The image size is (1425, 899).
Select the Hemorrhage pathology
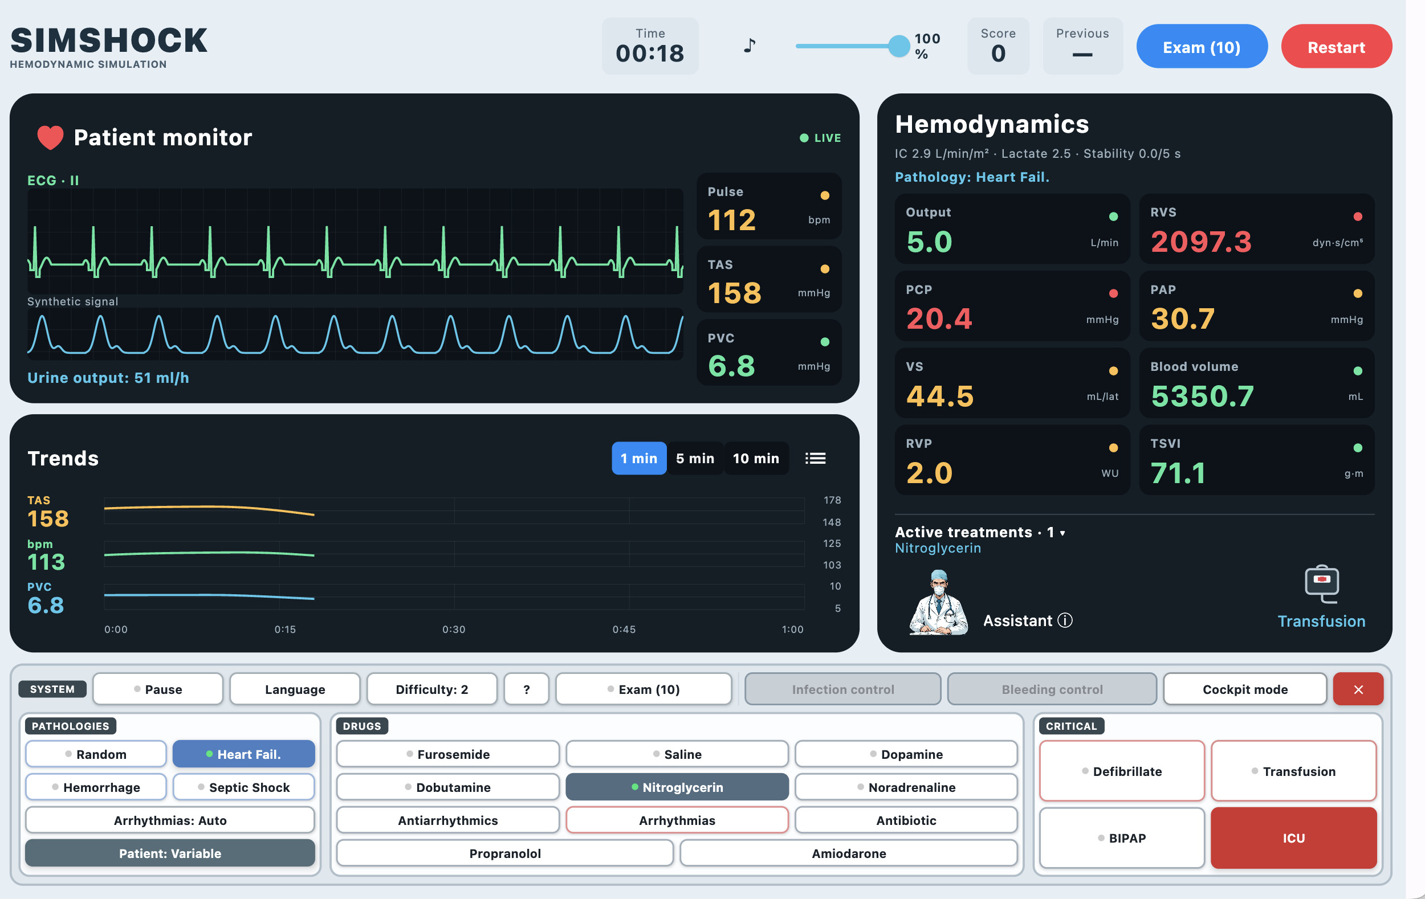96,787
